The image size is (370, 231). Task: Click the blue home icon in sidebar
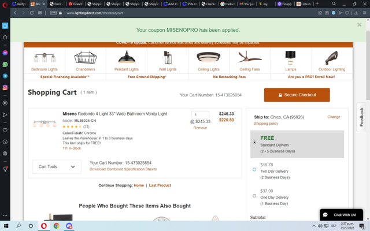5,25
